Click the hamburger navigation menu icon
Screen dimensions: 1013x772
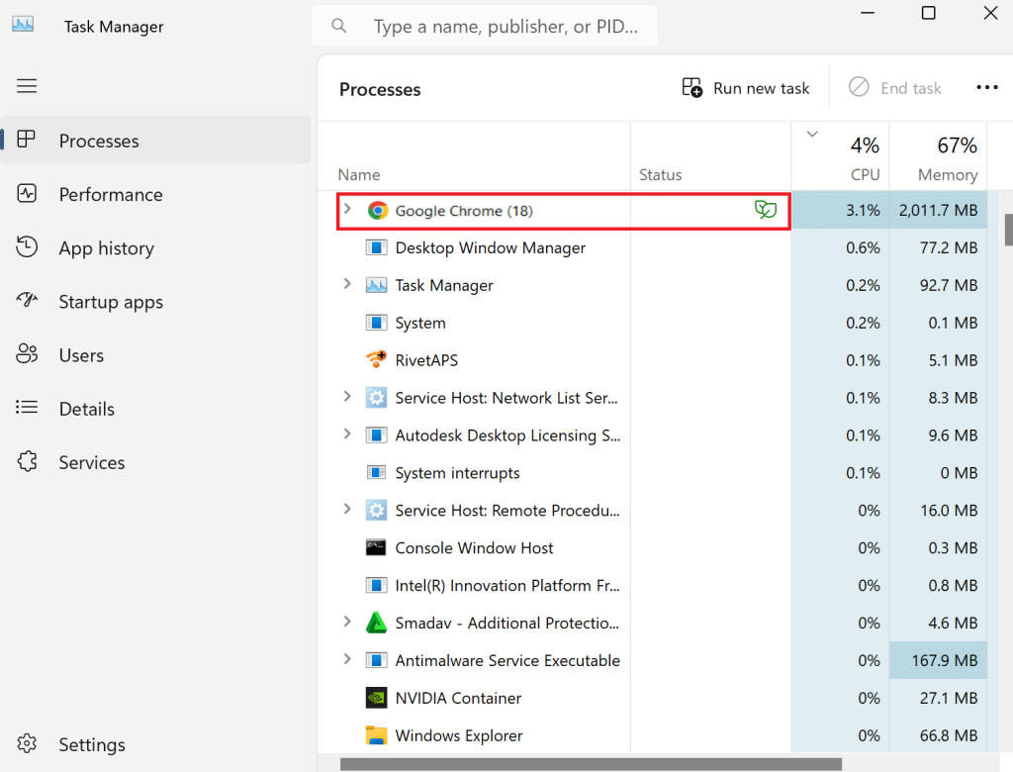27,86
